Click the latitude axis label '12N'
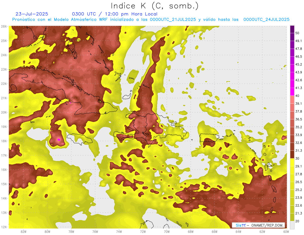This screenshot has width=304, height=235. click(4, 227)
